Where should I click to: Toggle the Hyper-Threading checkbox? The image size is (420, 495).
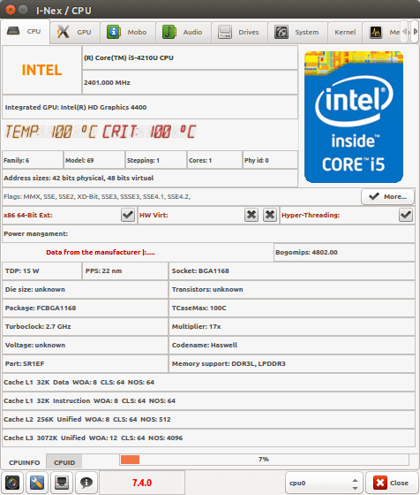click(x=406, y=215)
